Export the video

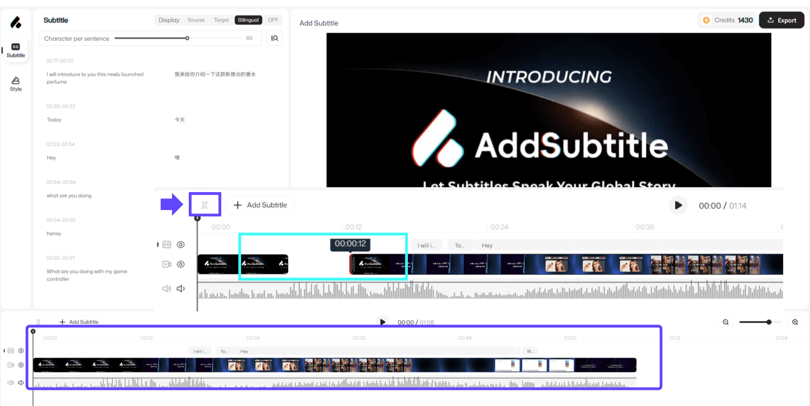coord(782,20)
